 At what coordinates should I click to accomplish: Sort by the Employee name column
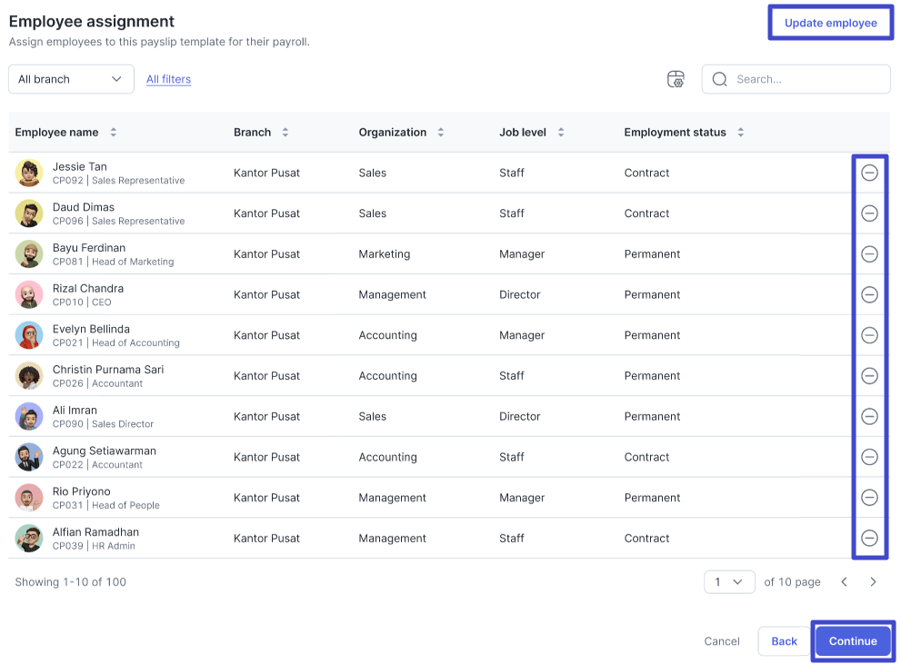click(114, 133)
